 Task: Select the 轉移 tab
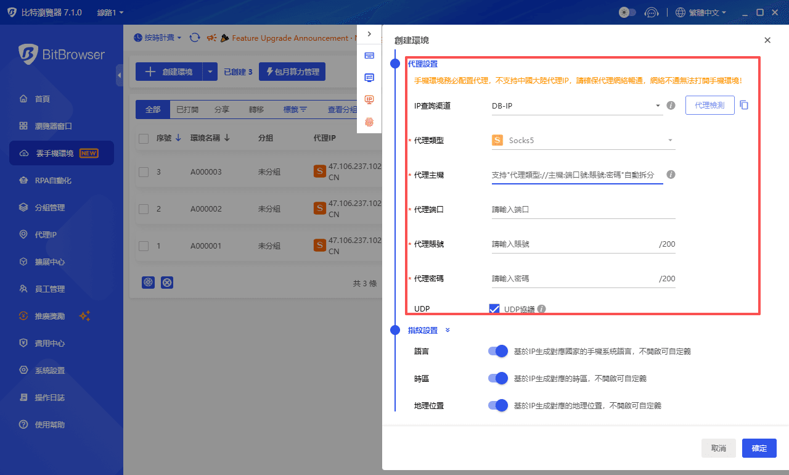coord(257,109)
